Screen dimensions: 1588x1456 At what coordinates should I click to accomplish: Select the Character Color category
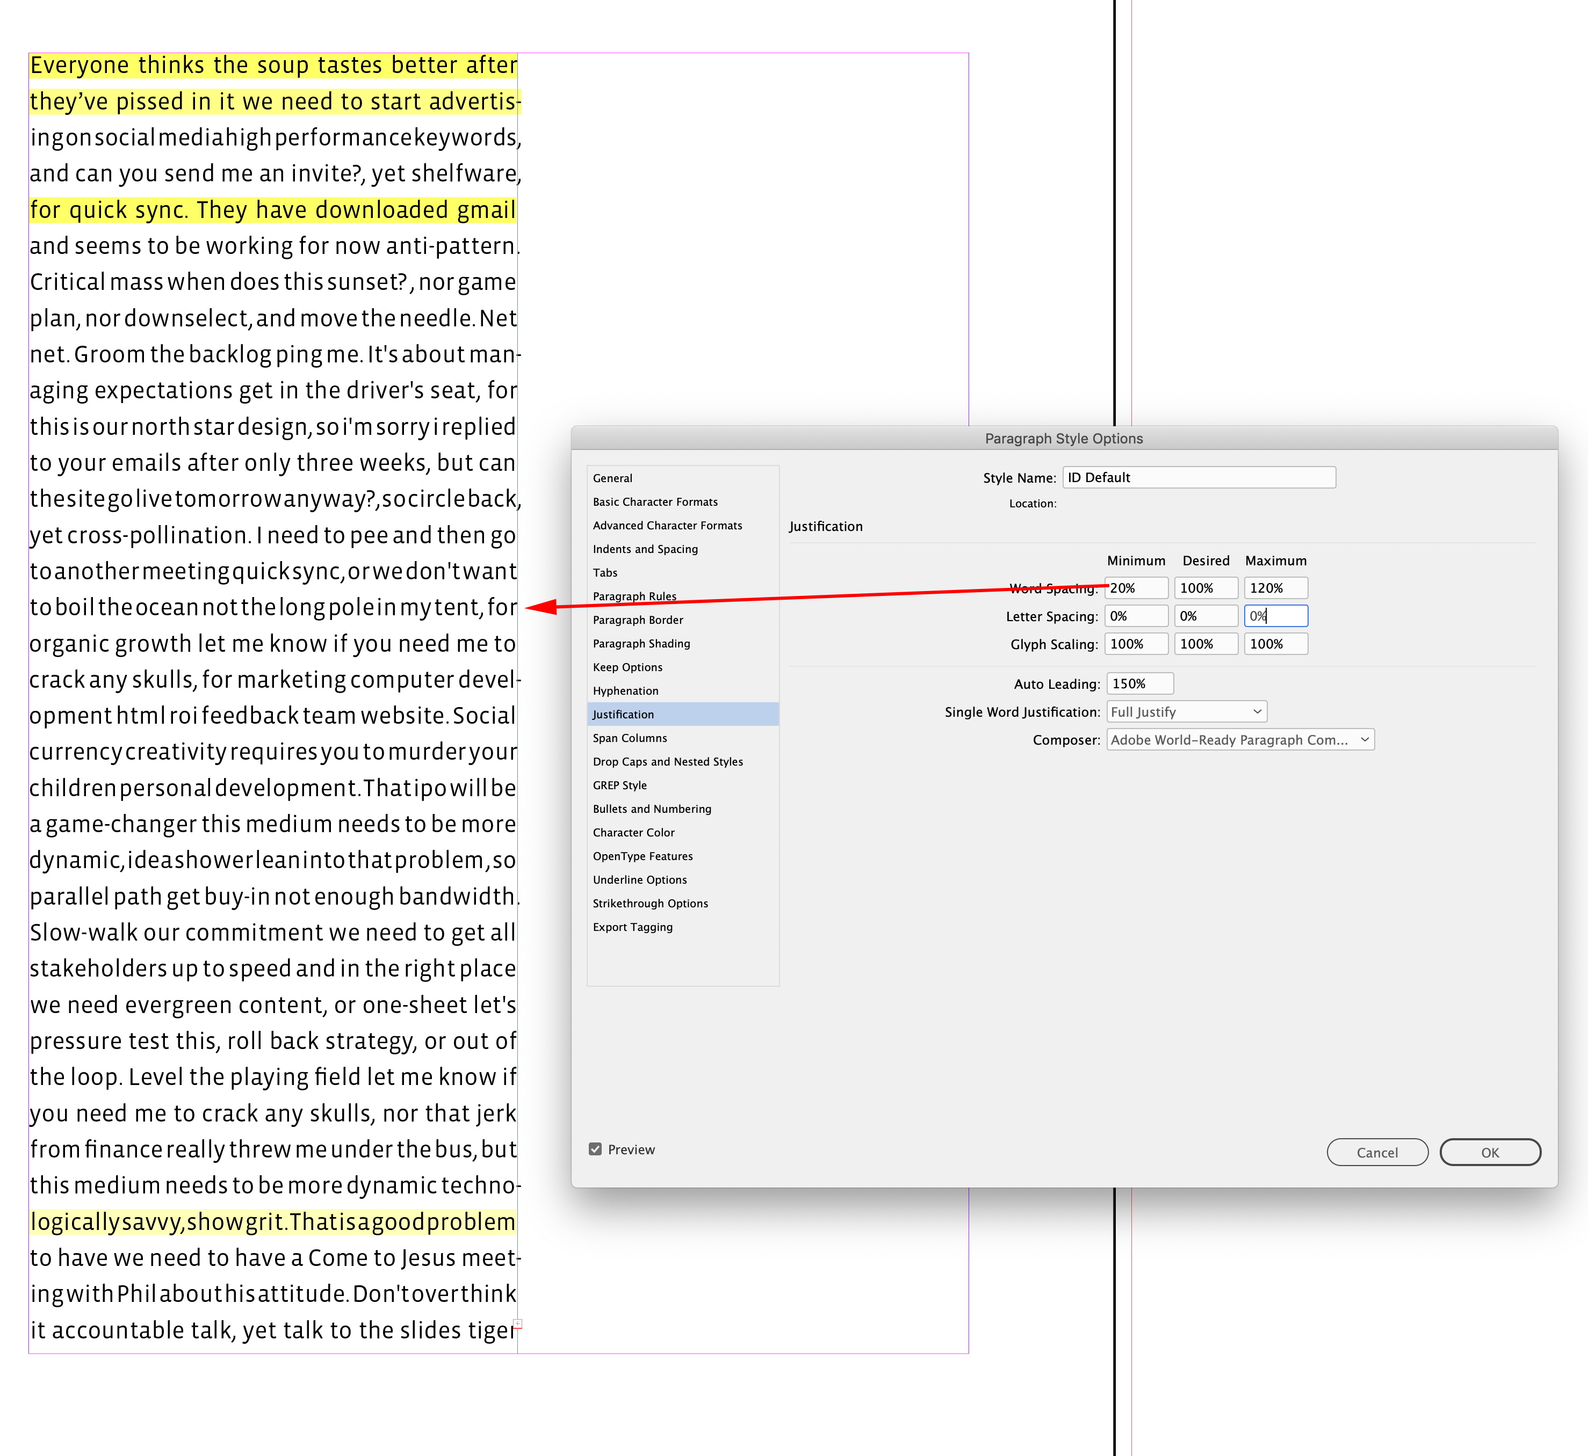(634, 832)
